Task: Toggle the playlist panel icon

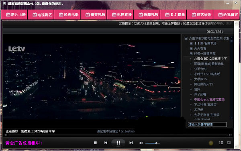Action: [221, 143]
